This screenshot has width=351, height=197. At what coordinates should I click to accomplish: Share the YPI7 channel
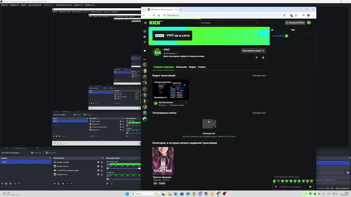pyautogui.click(x=256, y=57)
